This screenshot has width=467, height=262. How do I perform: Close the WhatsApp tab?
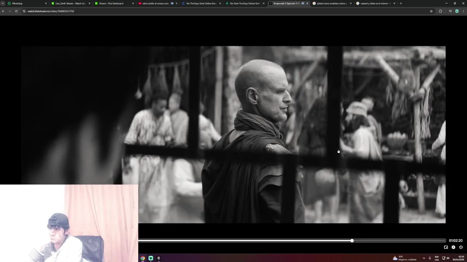tap(46, 3)
